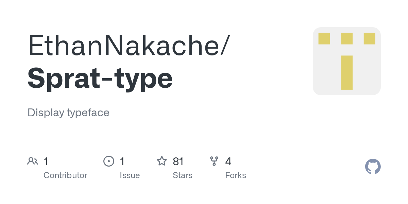Click the right yellow square in avatar
408x204 pixels.
click(369, 38)
